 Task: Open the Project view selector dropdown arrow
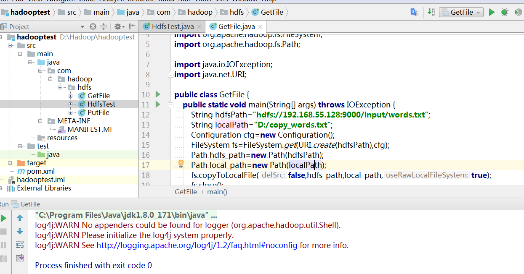click(82, 26)
